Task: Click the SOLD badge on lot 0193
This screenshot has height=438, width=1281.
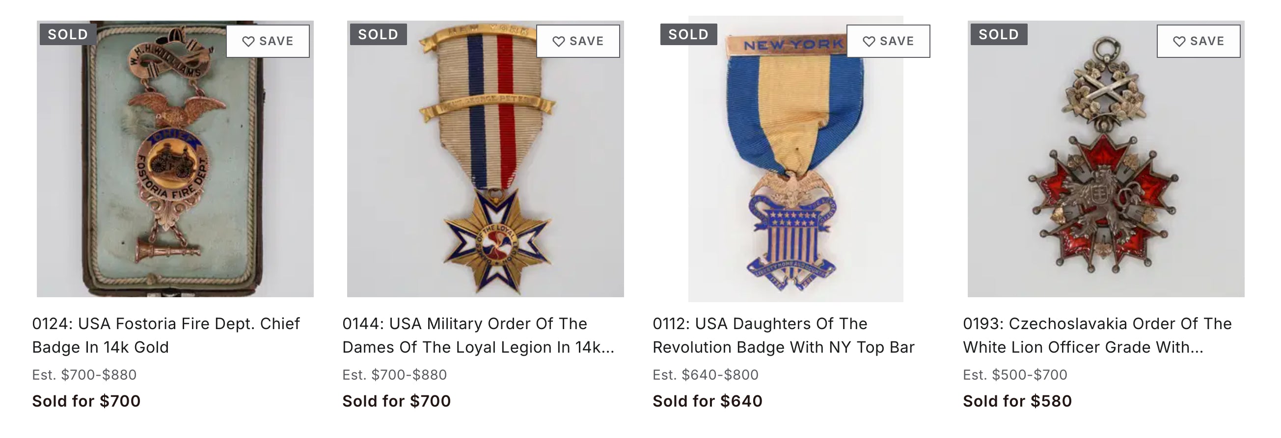Action: (x=999, y=34)
